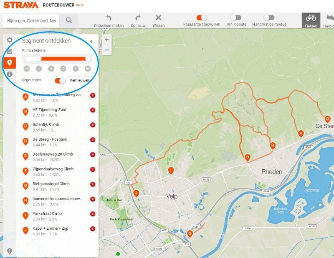Open the settings gear in sidebar
The image size is (334, 258).
point(10,40)
